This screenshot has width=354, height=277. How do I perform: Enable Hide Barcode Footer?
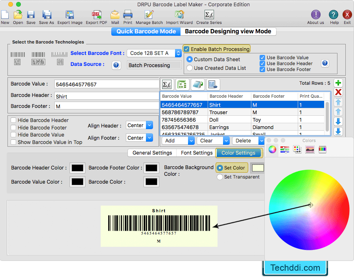point(13,128)
